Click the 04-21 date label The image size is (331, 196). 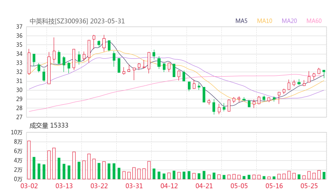204,186
